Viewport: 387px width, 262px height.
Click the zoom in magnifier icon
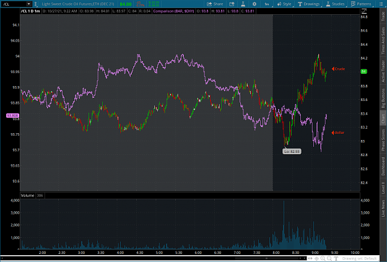point(323,258)
